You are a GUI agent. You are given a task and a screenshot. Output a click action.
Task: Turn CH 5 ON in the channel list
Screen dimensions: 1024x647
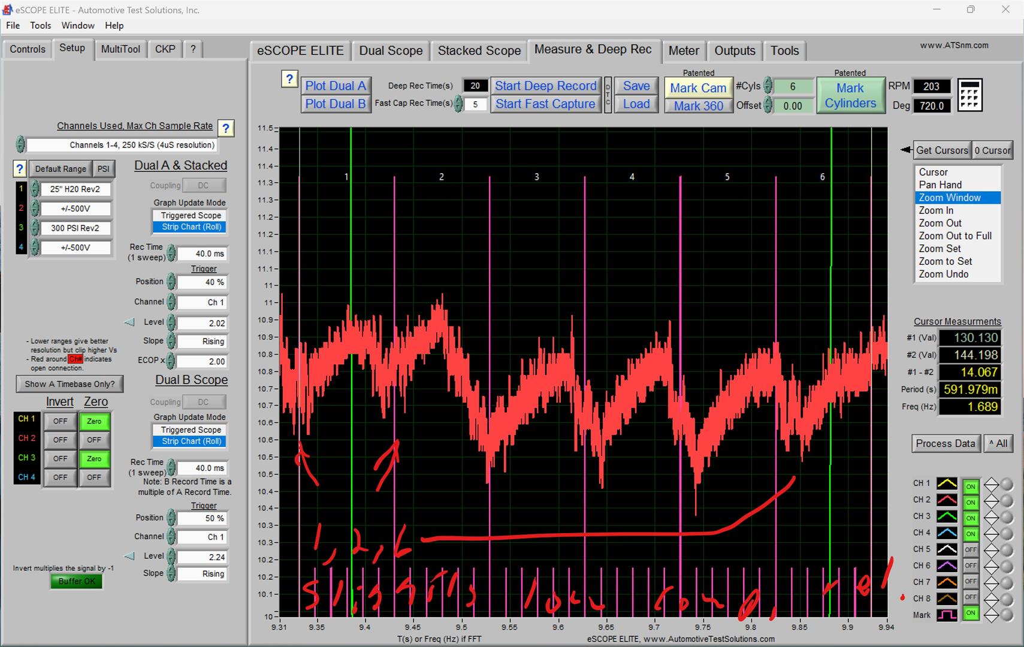click(971, 549)
